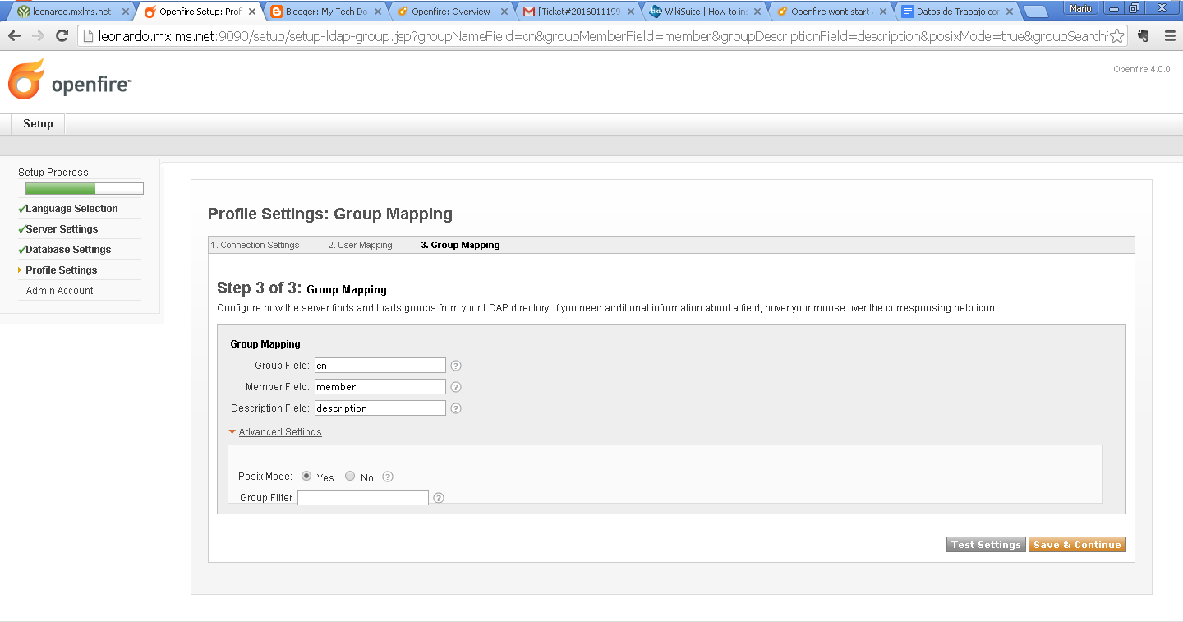Open Profile Settings in the setup sidebar
This screenshot has width=1183, height=622.
(x=61, y=270)
